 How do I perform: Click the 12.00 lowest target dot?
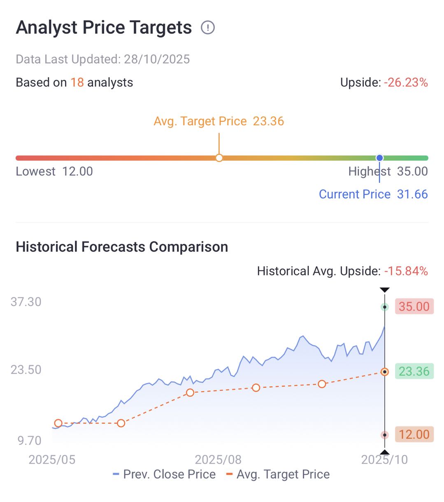pos(385,435)
